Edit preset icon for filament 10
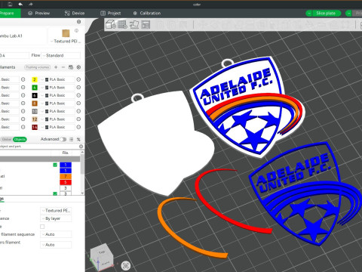Image resolution: width=362 pixels, height=272 pixels. tap(78, 111)
